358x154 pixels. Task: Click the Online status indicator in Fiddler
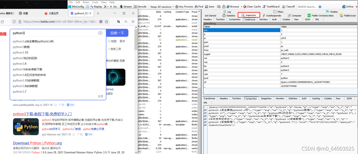pos(348,7)
